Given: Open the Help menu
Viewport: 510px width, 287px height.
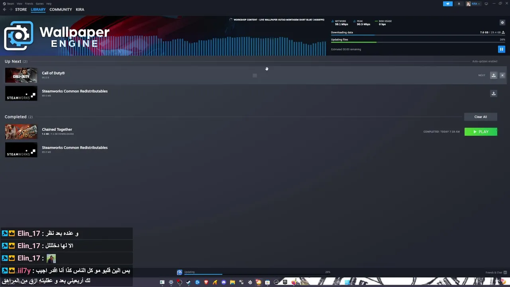Looking at the screenshot, I should (x=49, y=4).
